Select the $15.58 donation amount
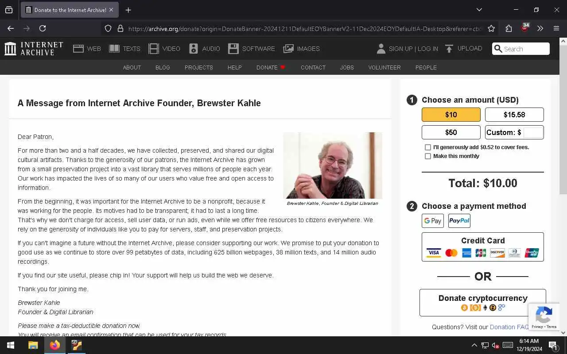The image size is (567, 354). (514, 115)
